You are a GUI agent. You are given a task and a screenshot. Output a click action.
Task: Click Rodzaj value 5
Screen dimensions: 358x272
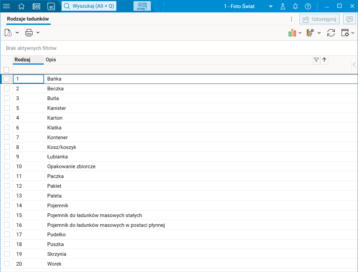[x=18, y=108]
